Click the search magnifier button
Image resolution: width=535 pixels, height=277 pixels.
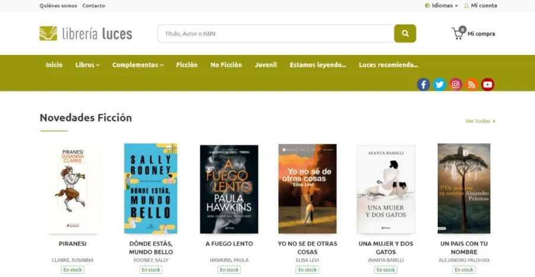tap(405, 33)
